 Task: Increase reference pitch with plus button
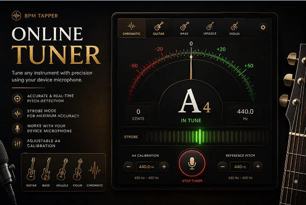point(258,167)
